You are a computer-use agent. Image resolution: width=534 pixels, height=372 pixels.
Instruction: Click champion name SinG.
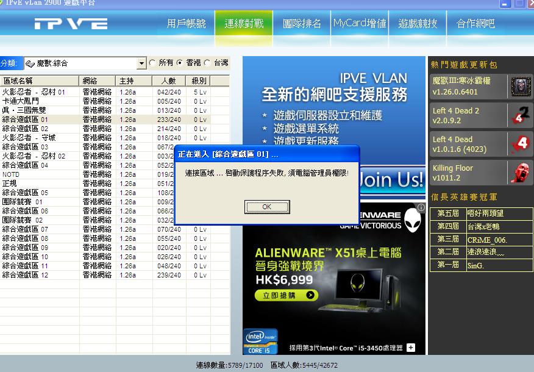[x=475, y=265]
